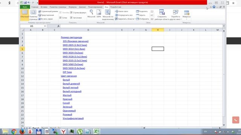The image size is (241, 135).
Task: Open Macros (Макросы) dropdown
Action: [186, 15]
